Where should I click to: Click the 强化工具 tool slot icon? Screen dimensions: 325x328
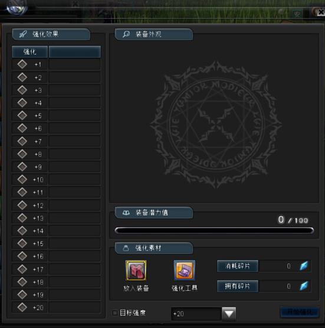click(185, 270)
